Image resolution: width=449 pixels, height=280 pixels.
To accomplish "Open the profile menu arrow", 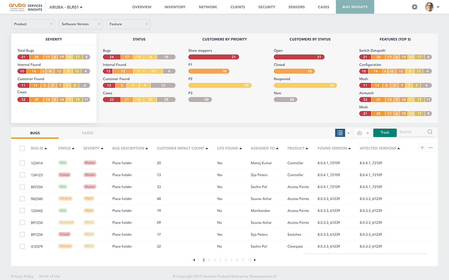I will 438,7.
